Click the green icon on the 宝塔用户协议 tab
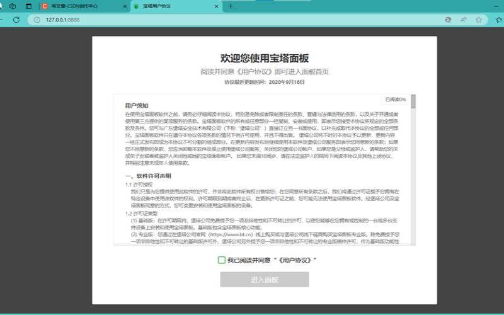The width and height of the screenshot is (504, 315). point(136,6)
